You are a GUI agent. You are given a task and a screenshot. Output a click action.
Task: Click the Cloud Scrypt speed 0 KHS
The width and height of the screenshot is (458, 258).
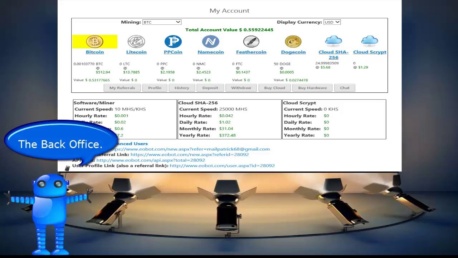click(x=331, y=109)
